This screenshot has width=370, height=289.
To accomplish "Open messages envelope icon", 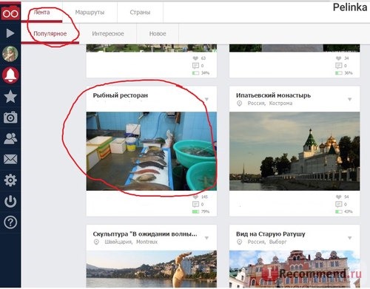I will pos(10,160).
